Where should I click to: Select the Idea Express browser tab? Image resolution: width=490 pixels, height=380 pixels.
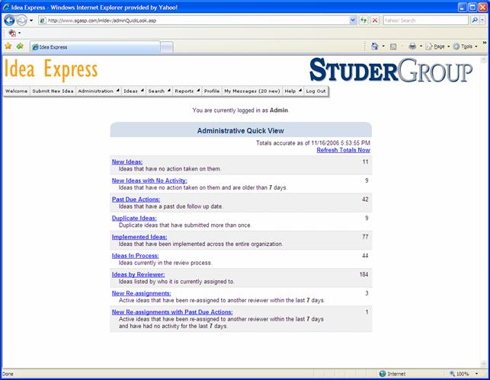95,47
